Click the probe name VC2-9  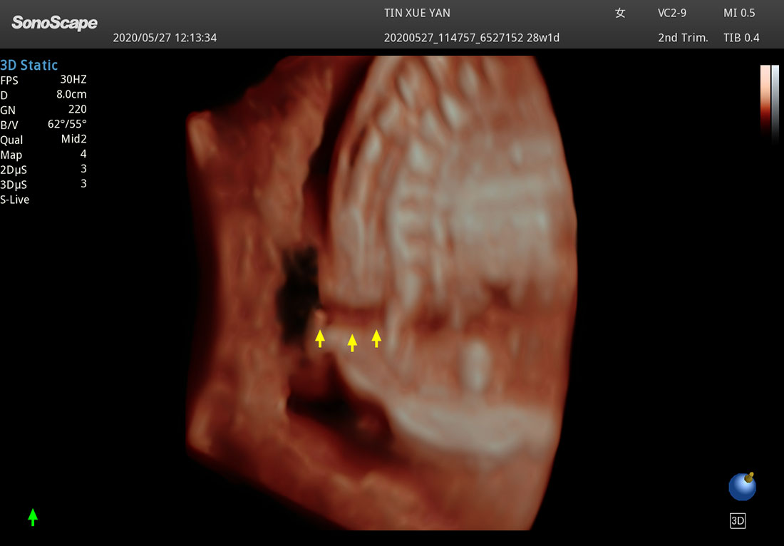coord(672,13)
